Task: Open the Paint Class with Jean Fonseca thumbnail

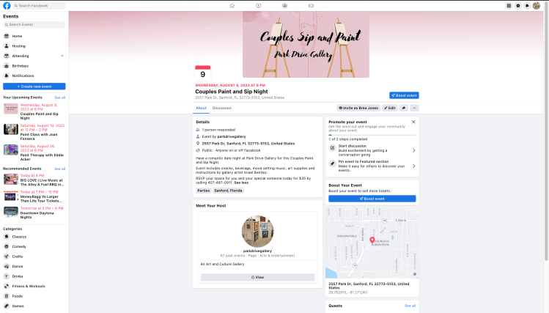Action: click(11, 129)
